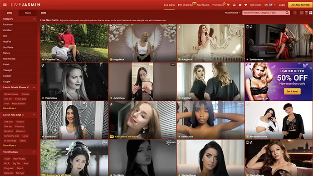
Task: Select the Certified category
Action: click(x=7, y=30)
